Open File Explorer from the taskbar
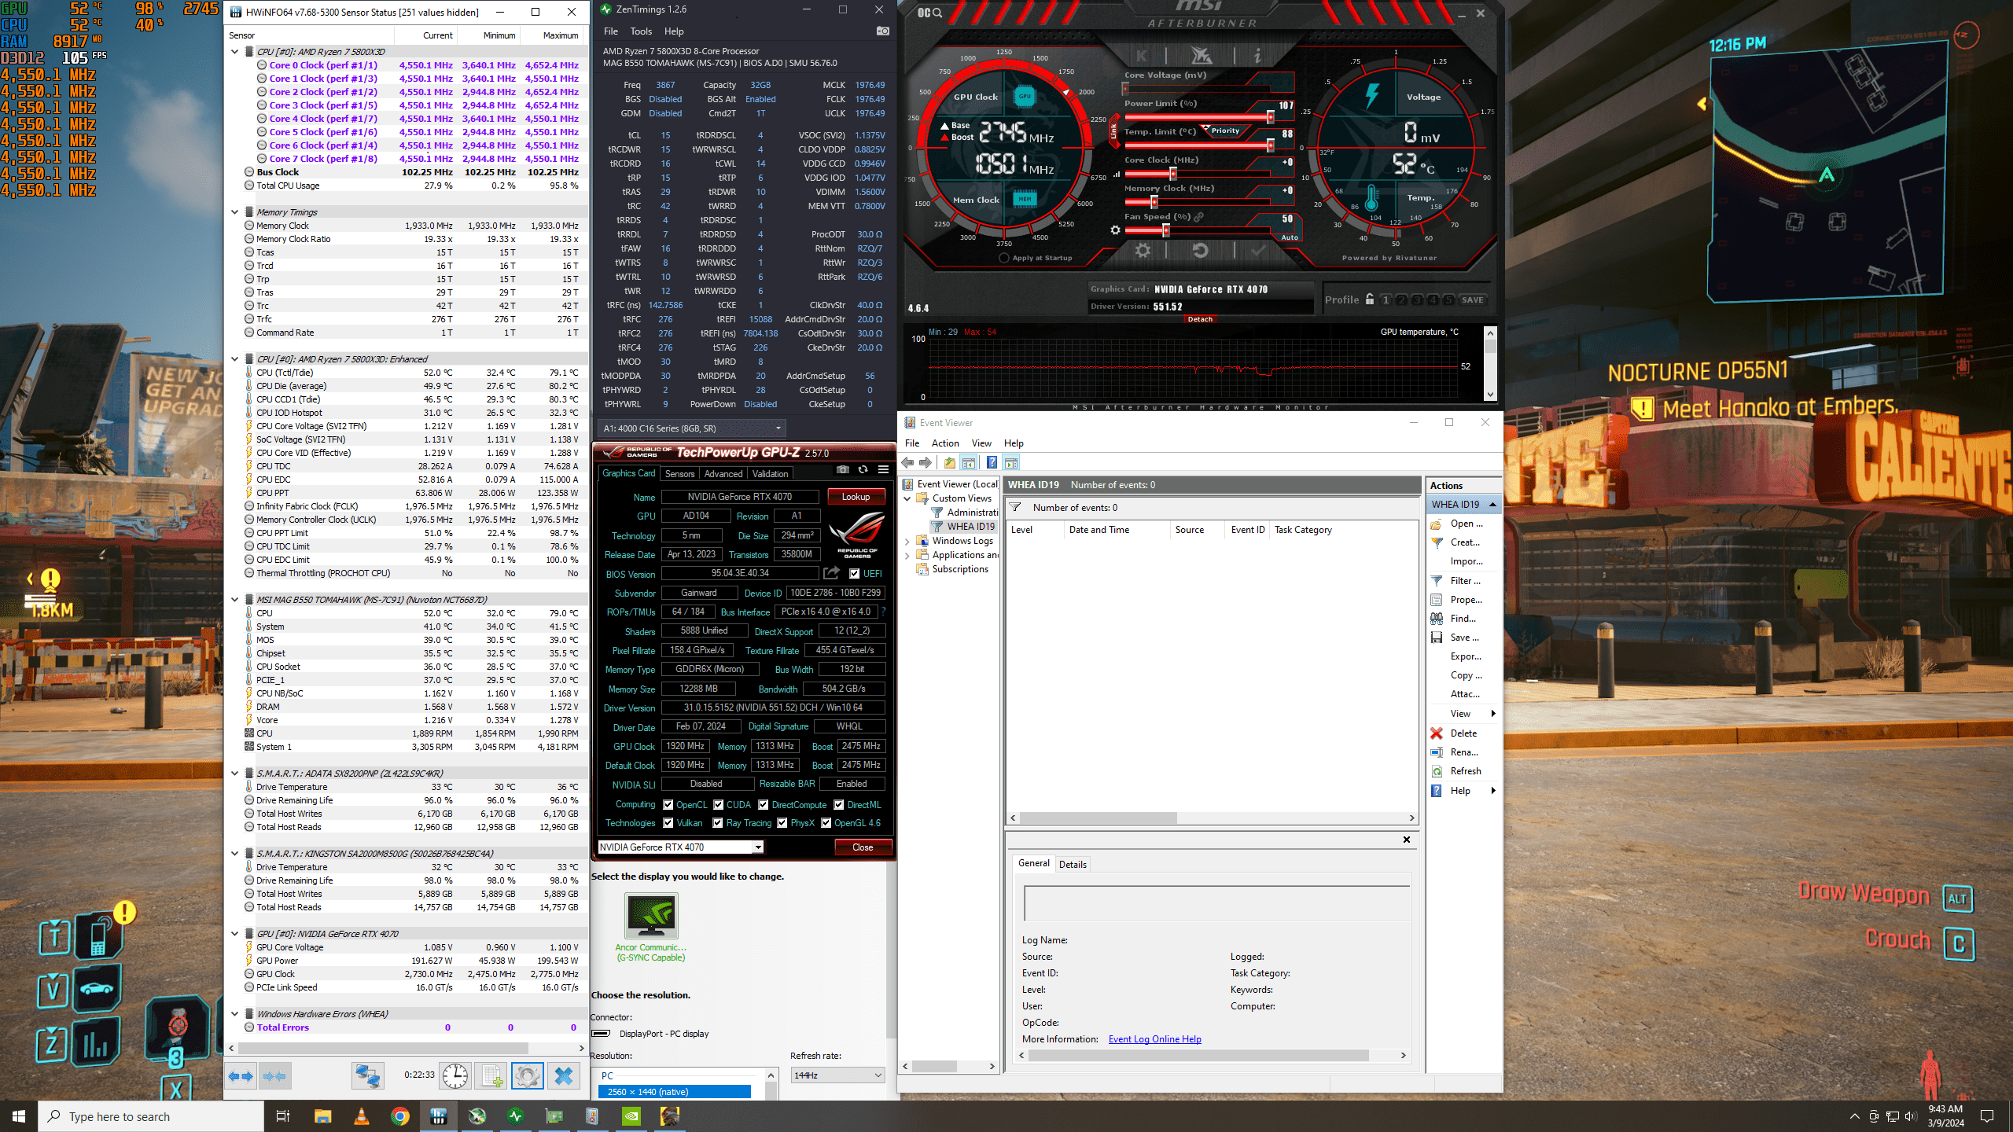The image size is (2013, 1132). pos(323,1116)
